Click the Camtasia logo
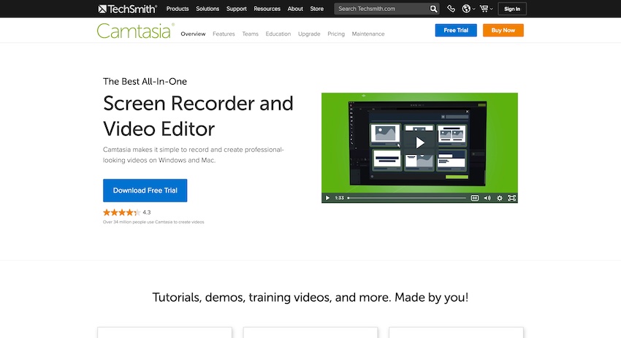 click(135, 31)
